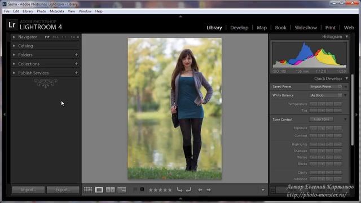Screen dimensions: 361x203
Task: Click the Lr logo identity plate
Action: [x=12, y=25]
